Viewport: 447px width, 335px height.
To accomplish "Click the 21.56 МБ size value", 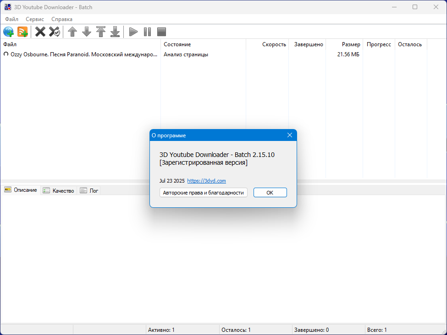I will [x=348, y=54].
